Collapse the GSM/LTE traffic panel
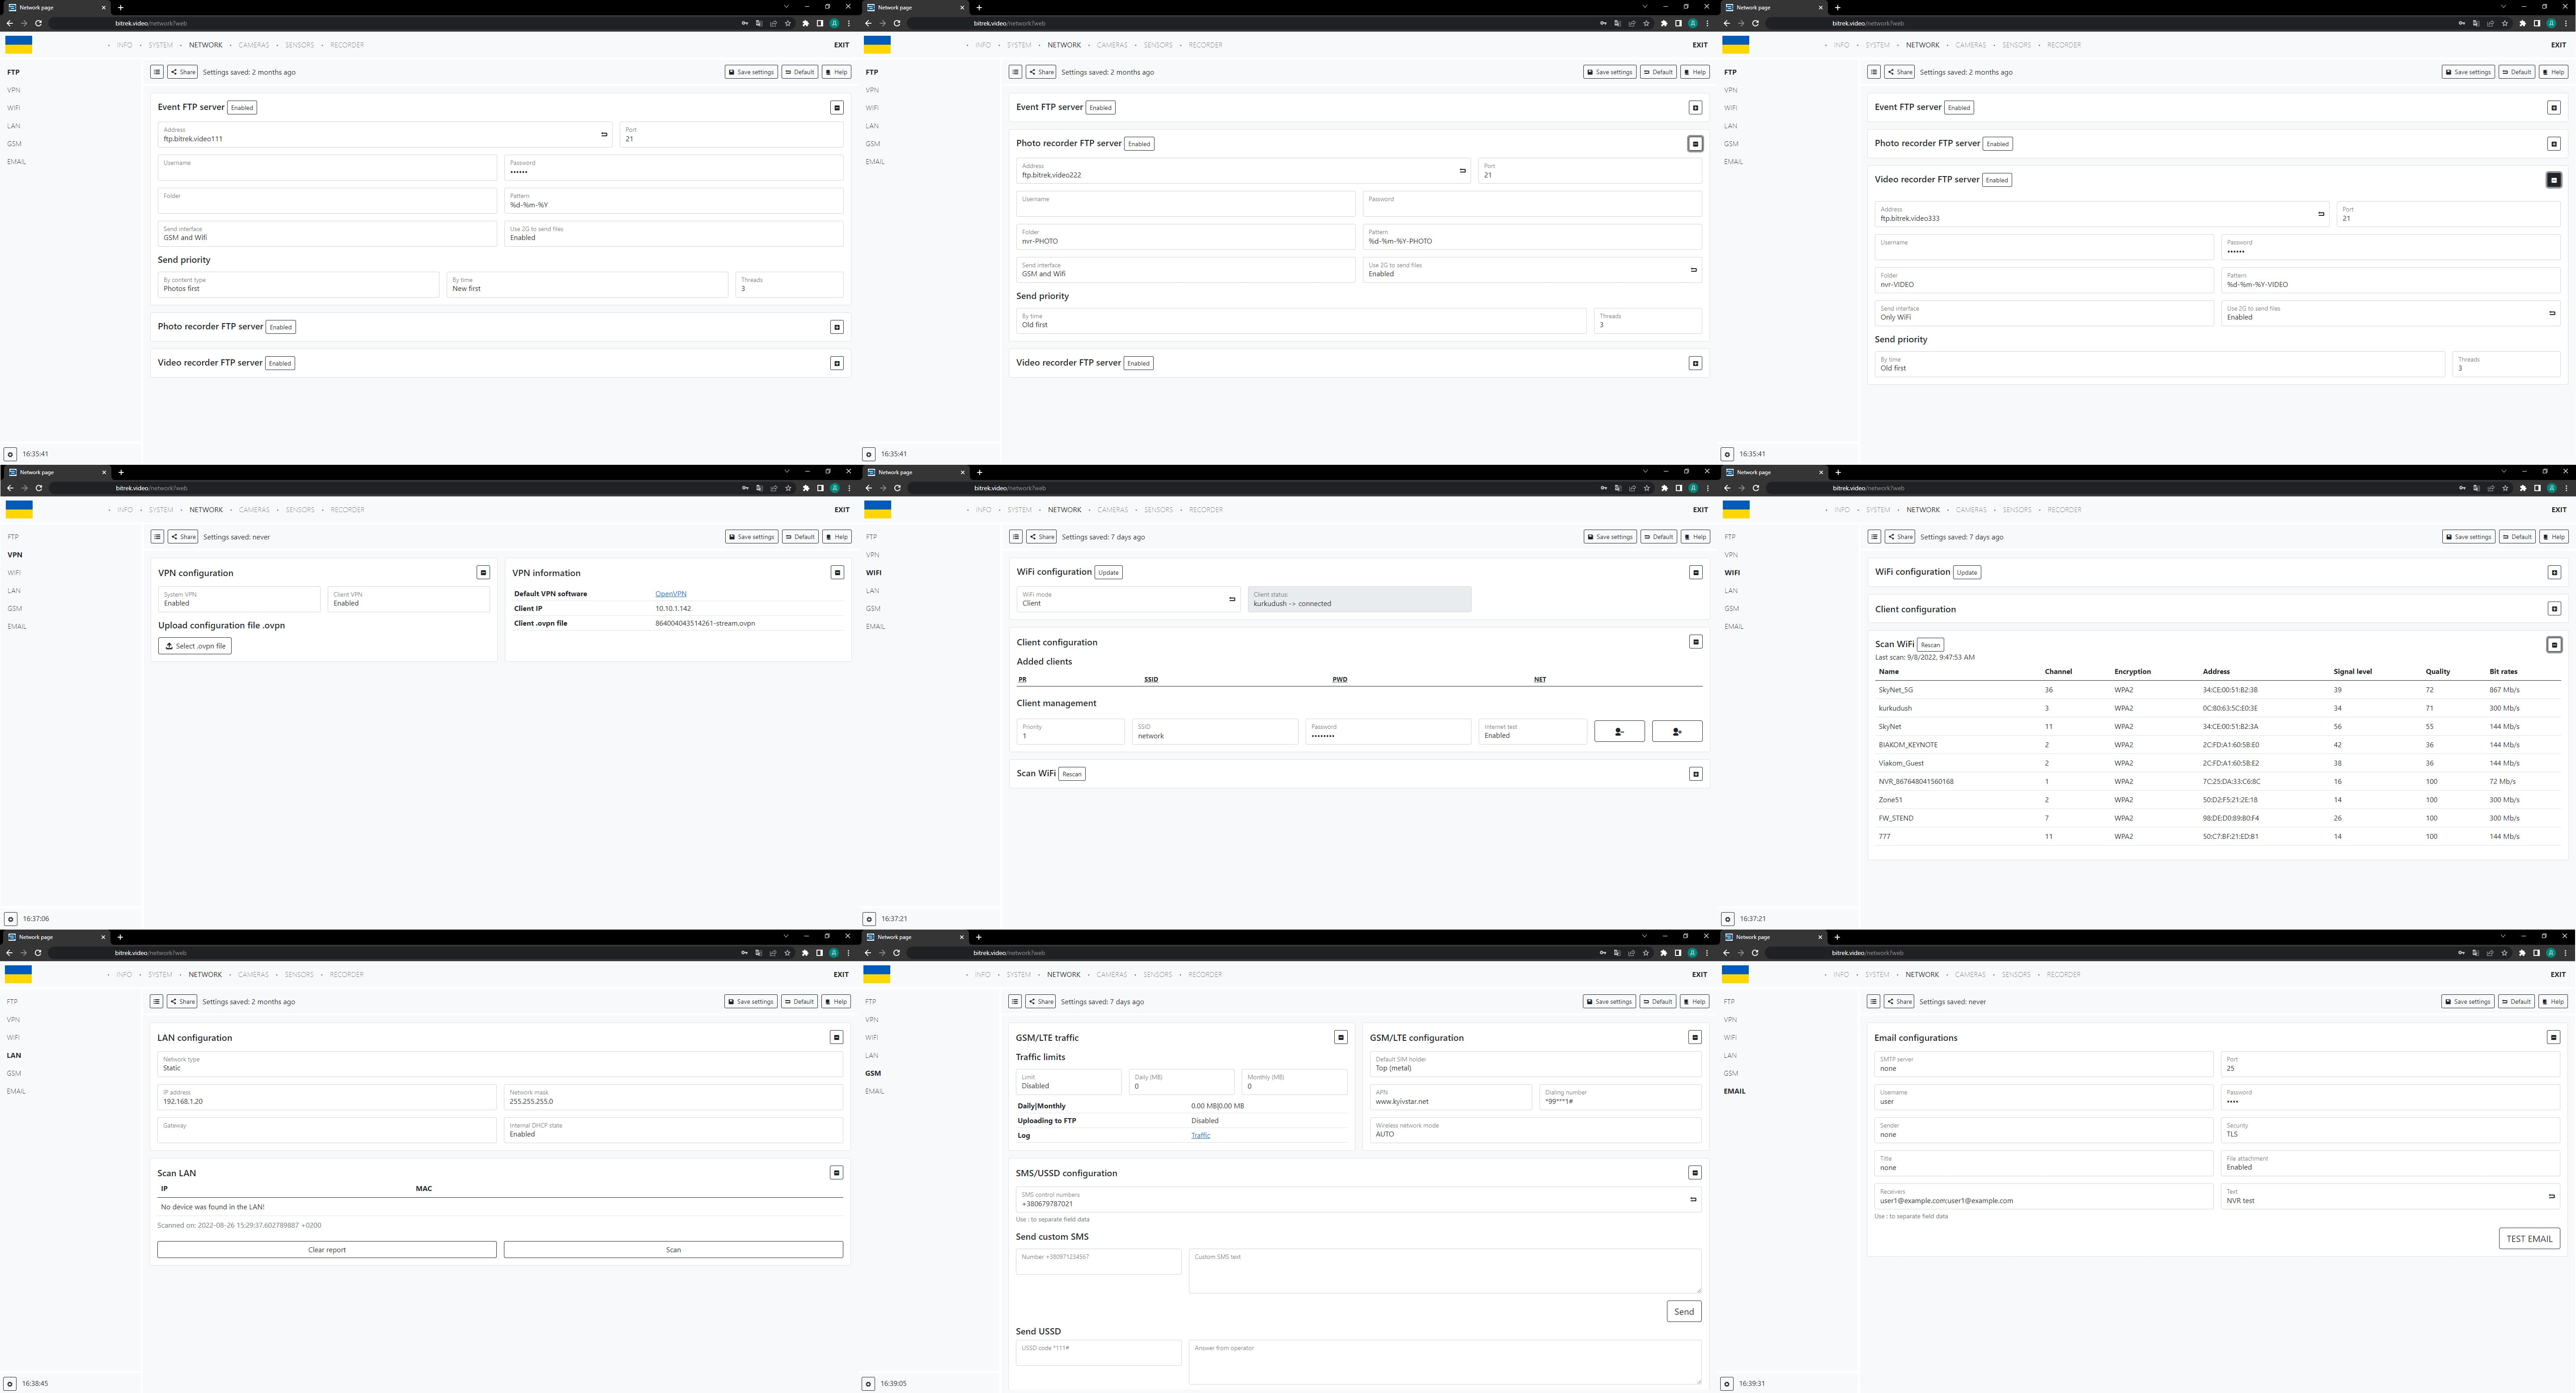 (1340, 1037)
